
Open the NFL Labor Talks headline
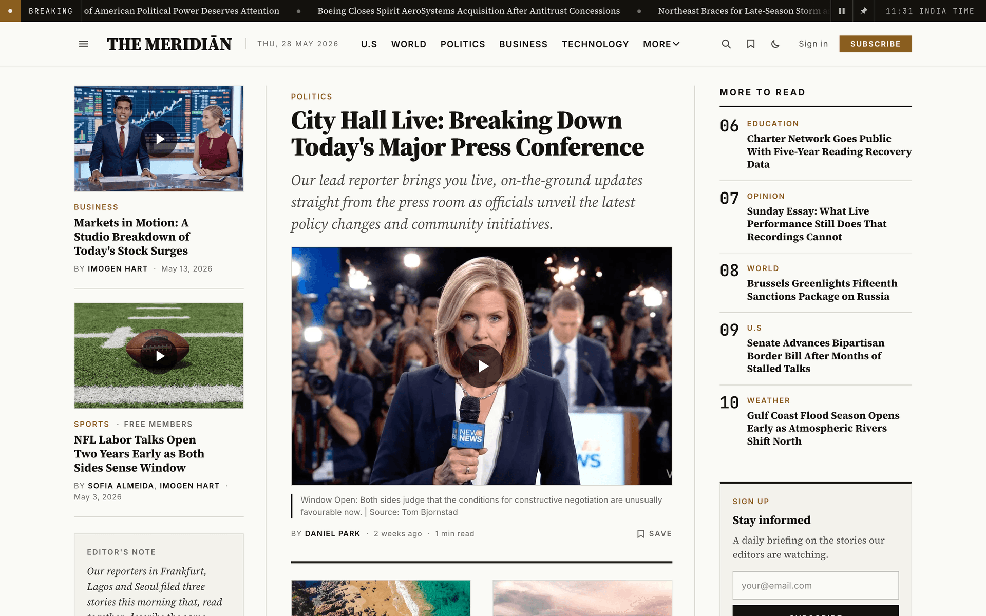(139, 454)
